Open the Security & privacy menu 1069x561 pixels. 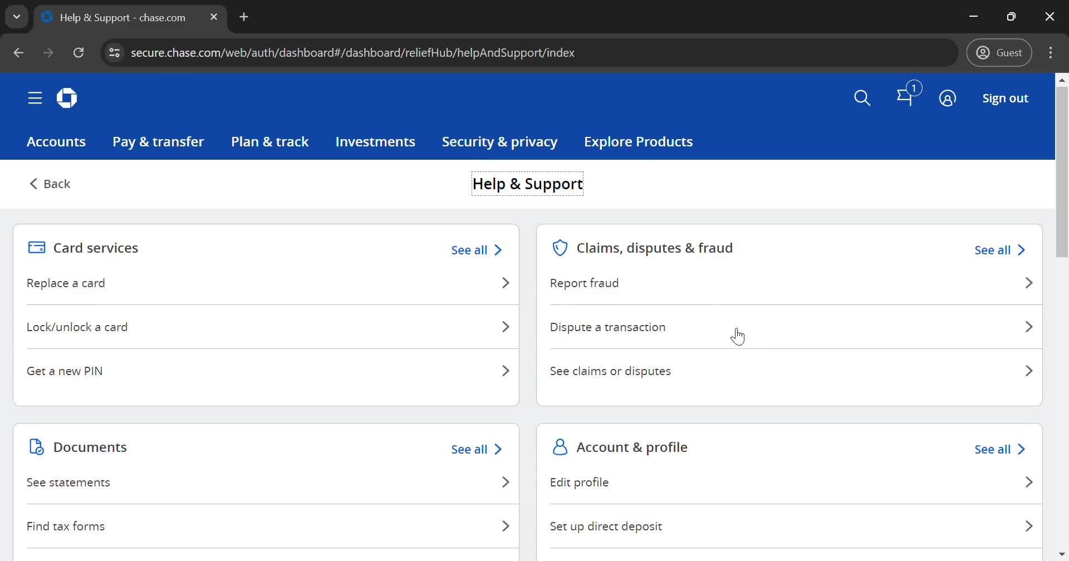[x=499, y=142]
